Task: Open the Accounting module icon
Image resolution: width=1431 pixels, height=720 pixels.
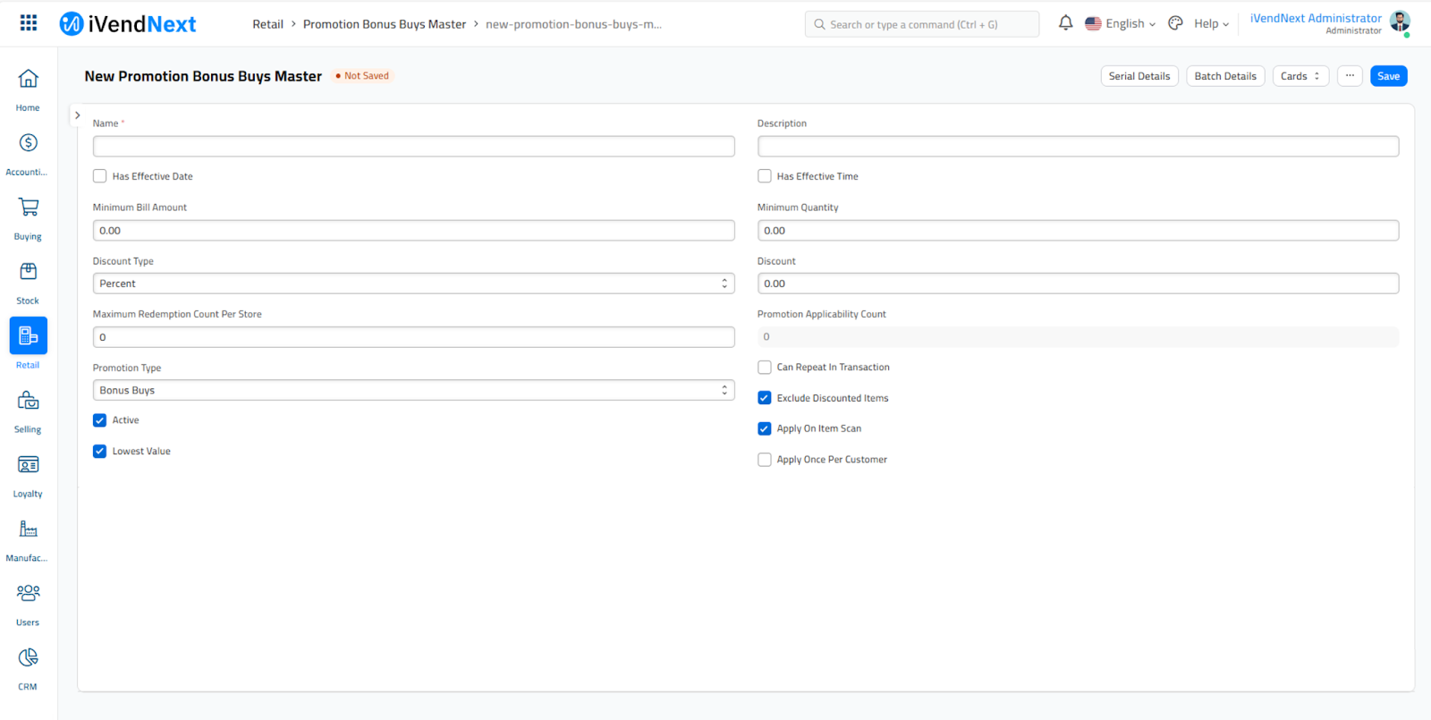Action: (28, 144)
